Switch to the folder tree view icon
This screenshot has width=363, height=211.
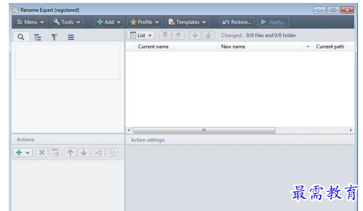pos(37,37)
